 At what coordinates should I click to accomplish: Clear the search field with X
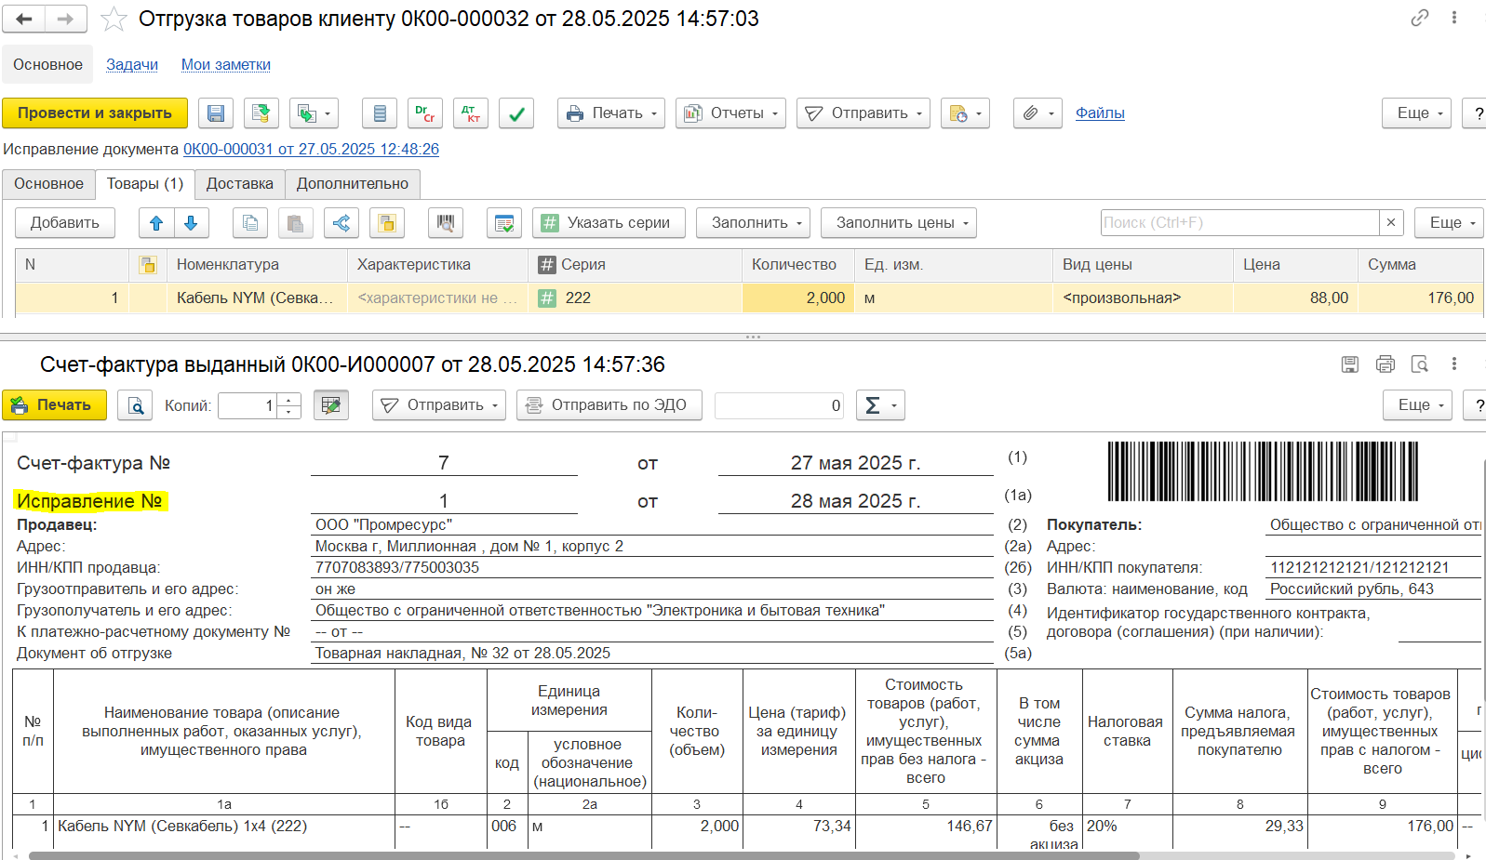coord(1390,223)
